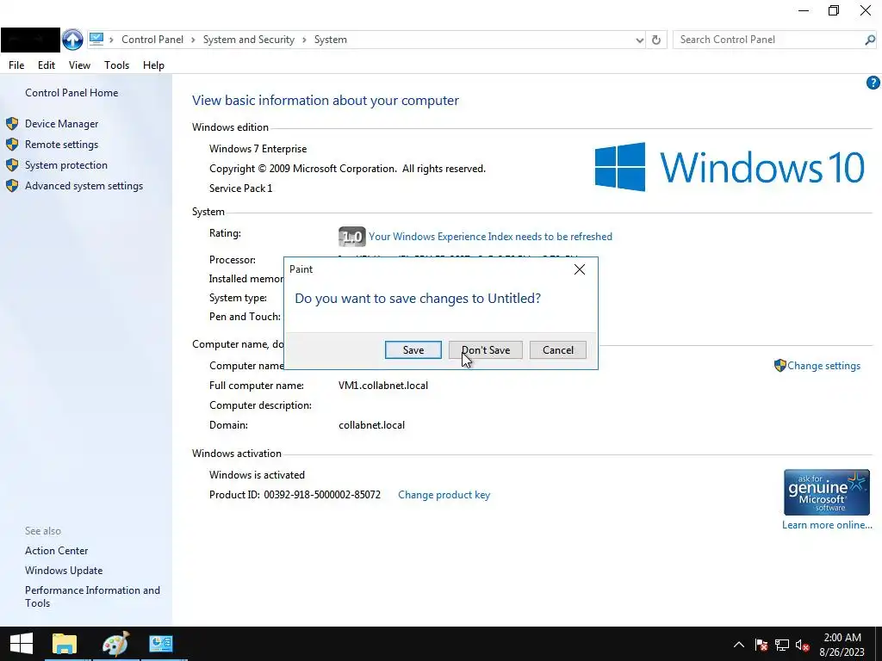The width and height of the screenshot is (882, 661).
Task: Switch to Paint in the taskbar
Action: tap(115, 644)
